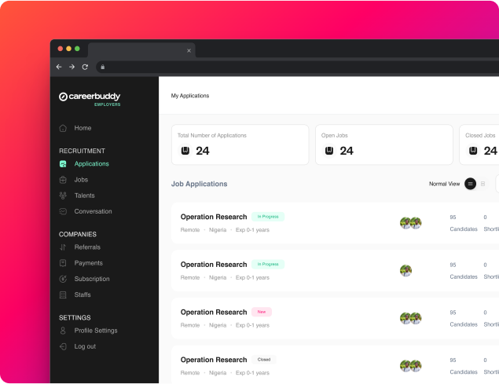This screenshot has width=499, height=384.
Task: Click the Talents people icon
Action: pyautogui.click(x=63, y=196)
